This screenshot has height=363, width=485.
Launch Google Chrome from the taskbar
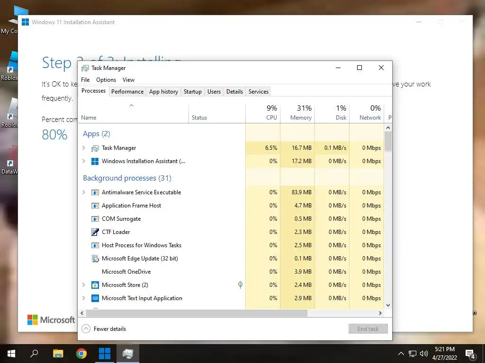[81, 354]
